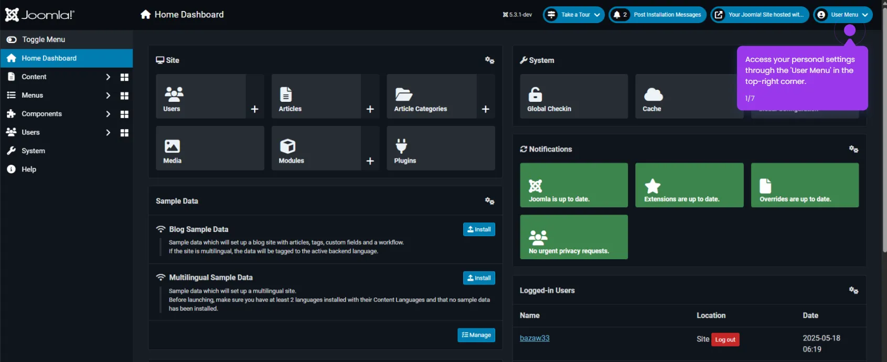Click the Name column header

[x=530, y=316]
